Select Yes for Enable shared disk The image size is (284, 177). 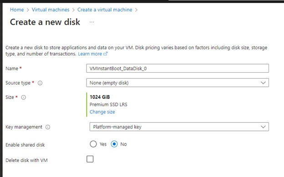point(93,144)
